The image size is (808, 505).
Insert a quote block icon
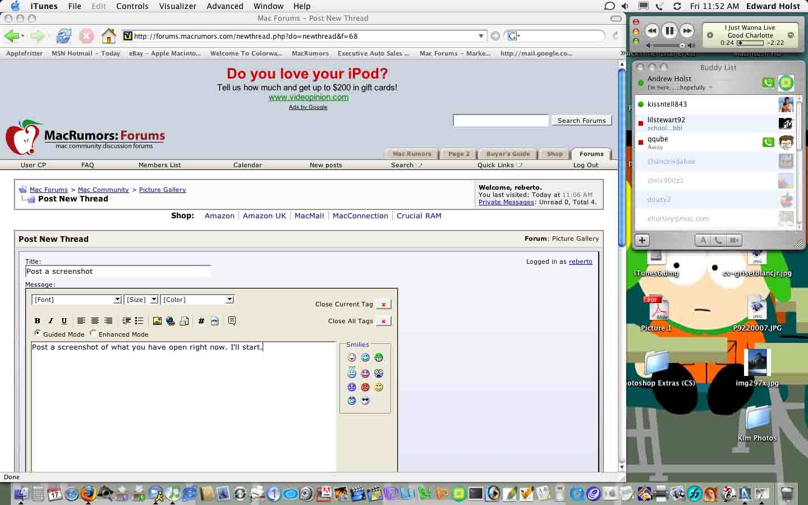tap(232, 321)
